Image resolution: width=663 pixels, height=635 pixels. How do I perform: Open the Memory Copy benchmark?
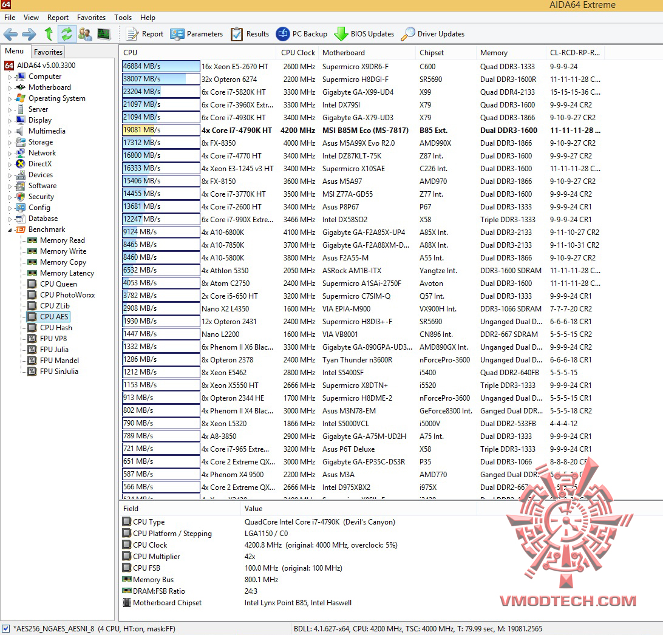click(63, 262)
